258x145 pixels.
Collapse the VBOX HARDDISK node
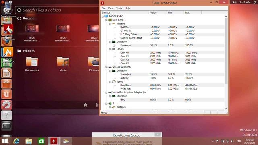[x=106, y=67]
